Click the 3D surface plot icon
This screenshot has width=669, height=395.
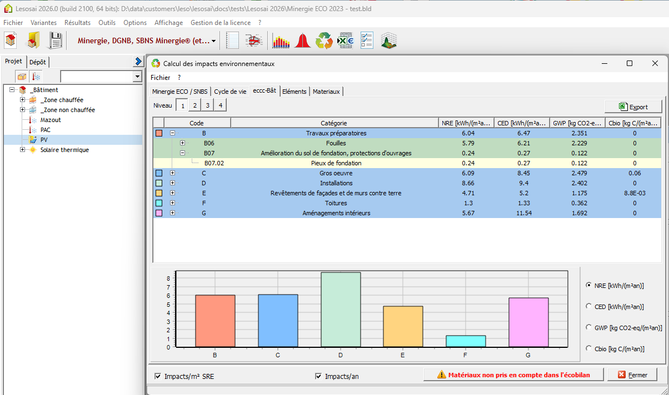point(388,41)
